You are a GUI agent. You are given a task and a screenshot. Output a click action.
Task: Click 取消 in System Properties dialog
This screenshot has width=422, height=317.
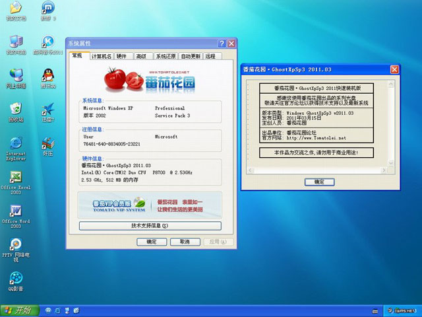(x=185, y=242)
